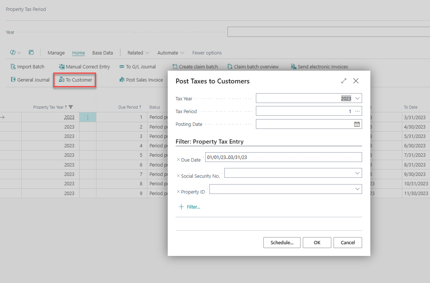The width and height of the screenshot is (430, 283).
Task: Click Fewer options
Action: click(x=207, y=53)
